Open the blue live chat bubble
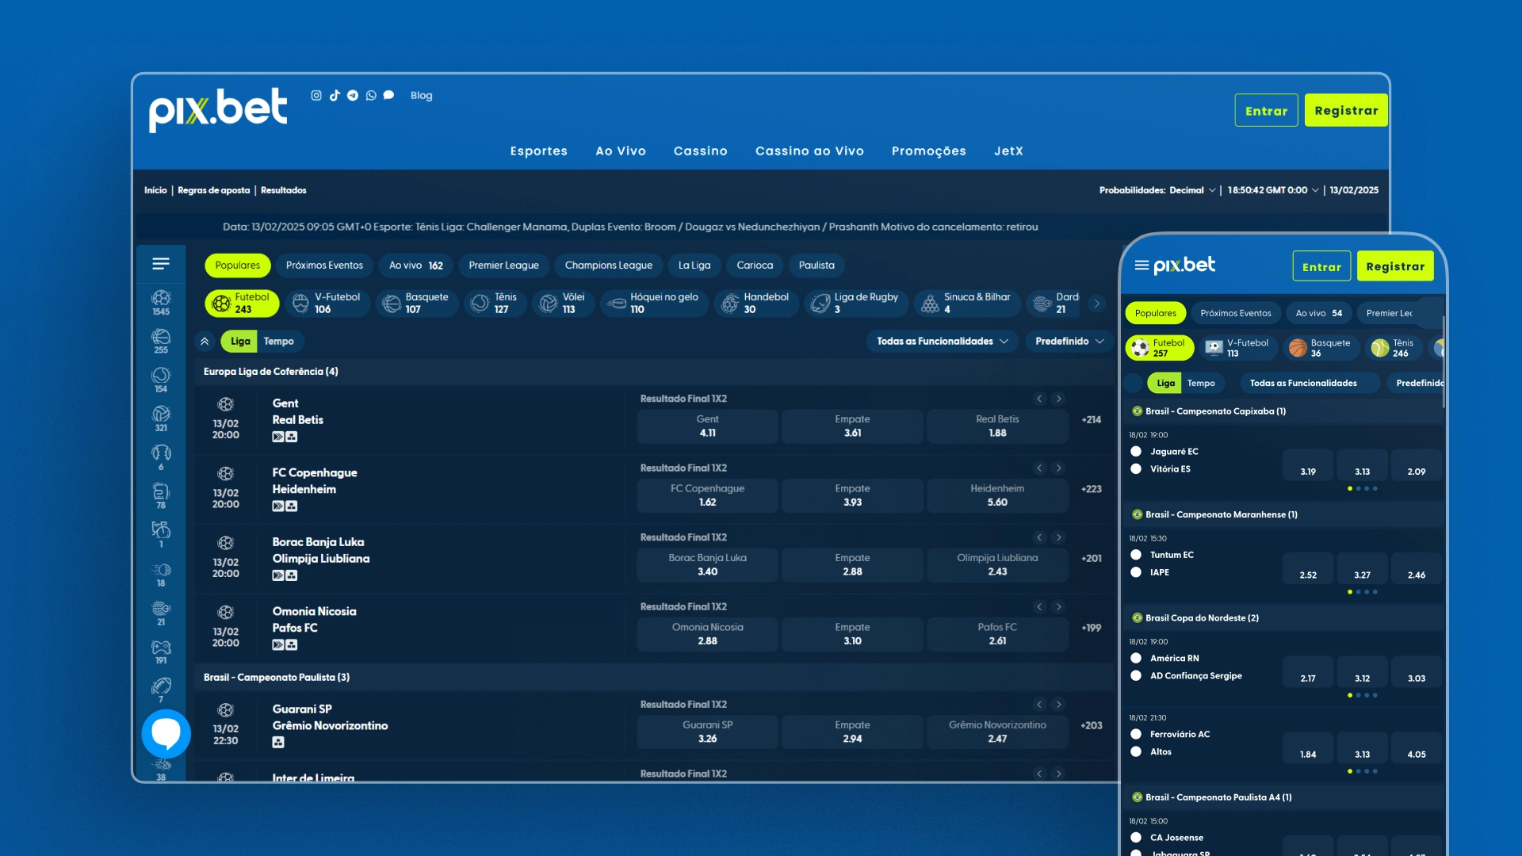The image size is (1522, 856). click(x=166, y=734)
